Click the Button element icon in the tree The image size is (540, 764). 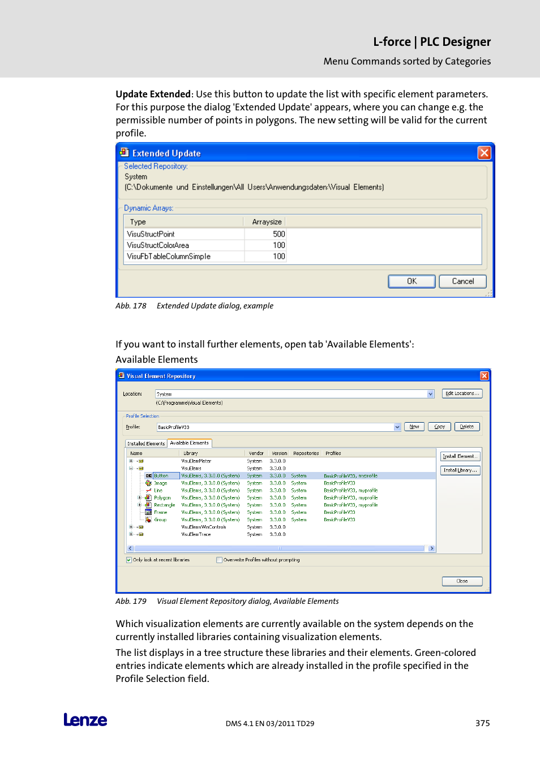pos(148,476)
